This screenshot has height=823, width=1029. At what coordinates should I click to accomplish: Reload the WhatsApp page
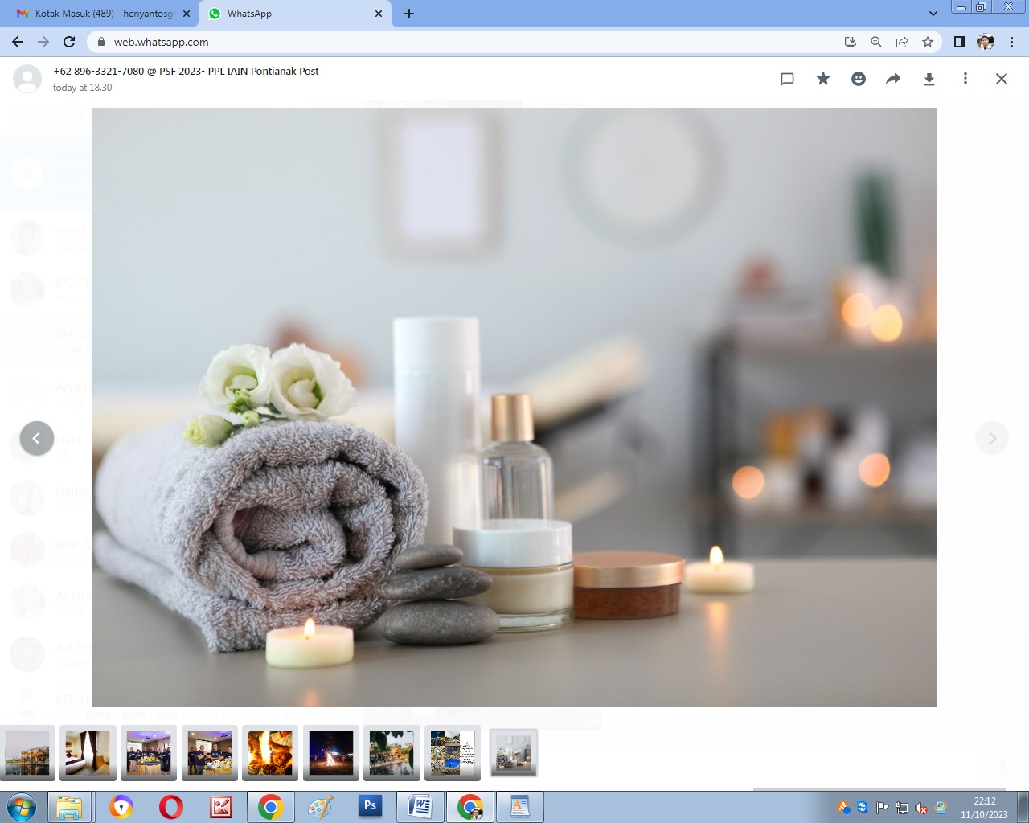click(69, 42)
